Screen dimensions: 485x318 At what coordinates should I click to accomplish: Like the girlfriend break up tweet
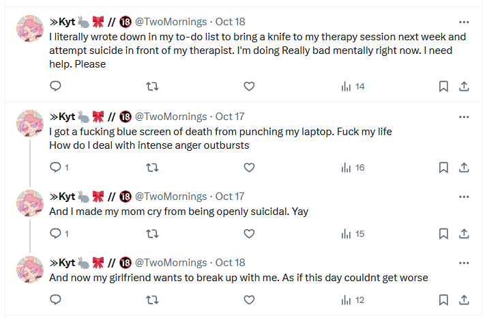pyautogui.click(x=249, y=300)
